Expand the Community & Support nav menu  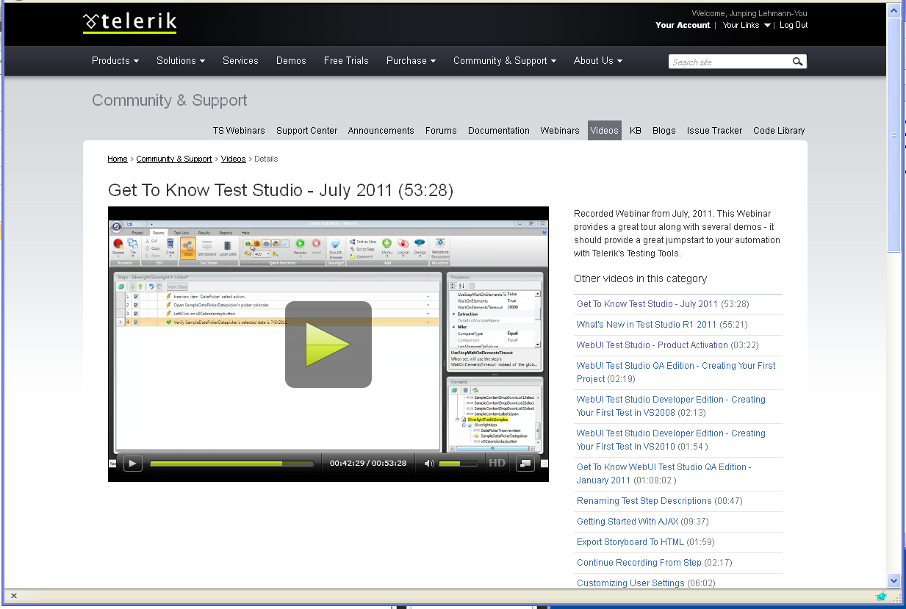(504, 61)
